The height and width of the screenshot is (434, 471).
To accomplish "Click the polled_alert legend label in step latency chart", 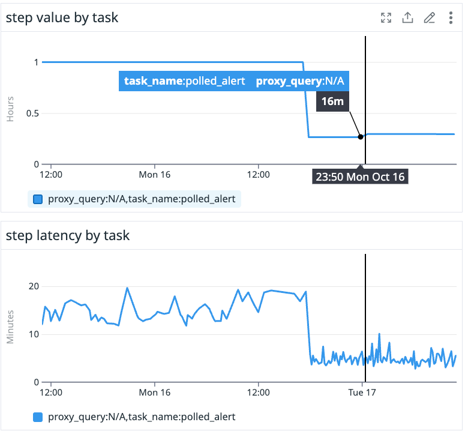I will 142,417.
